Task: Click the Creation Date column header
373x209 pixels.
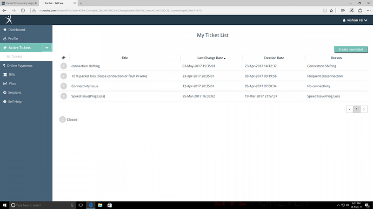Action: click(x=274, y=58)
